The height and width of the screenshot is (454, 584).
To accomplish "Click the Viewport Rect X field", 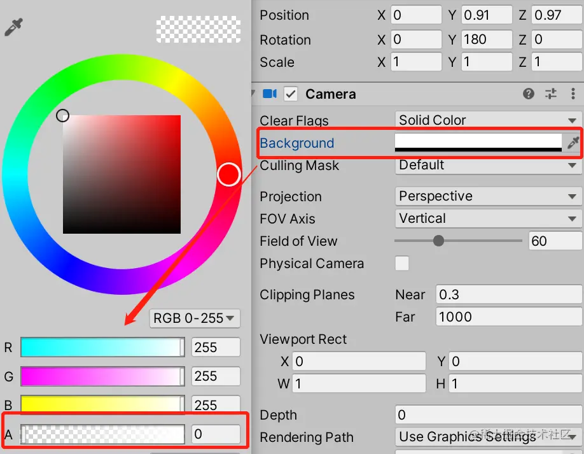I will (x=359, y=361).
